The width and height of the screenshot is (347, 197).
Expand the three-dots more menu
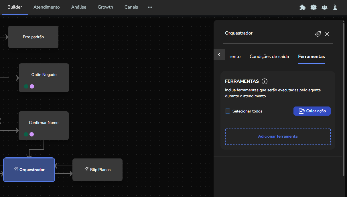click(x=150, y=7)
